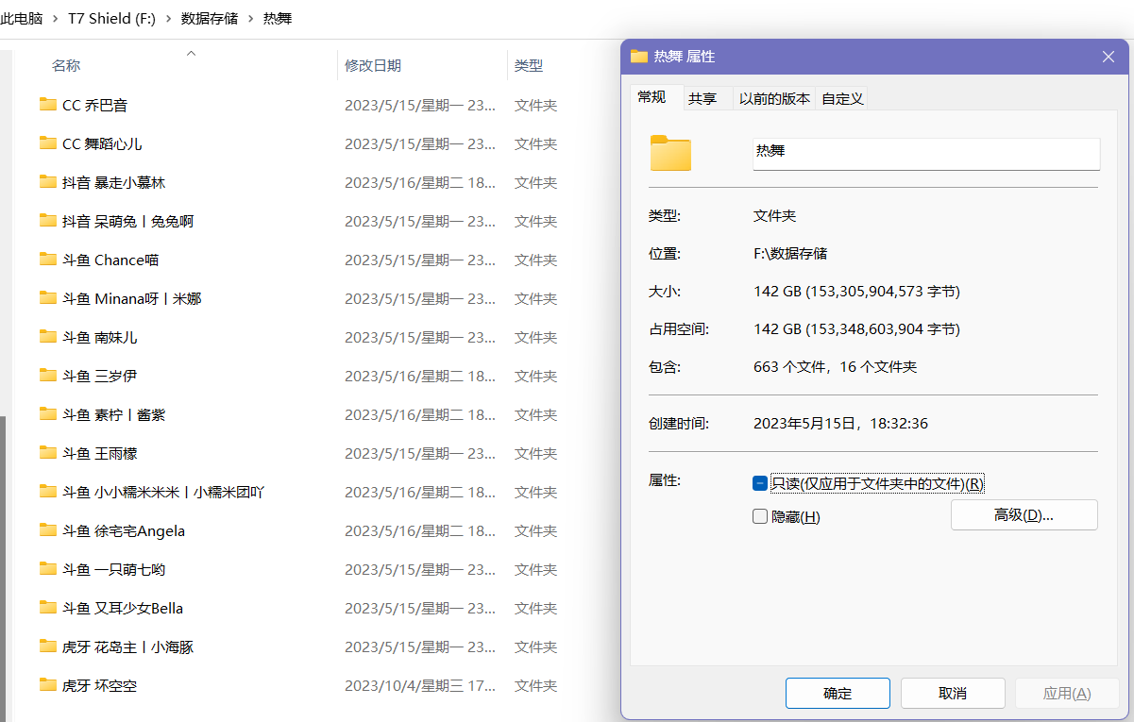
Task: Open 高级(D)... advanced attributes
Action: click(1024, 515)
